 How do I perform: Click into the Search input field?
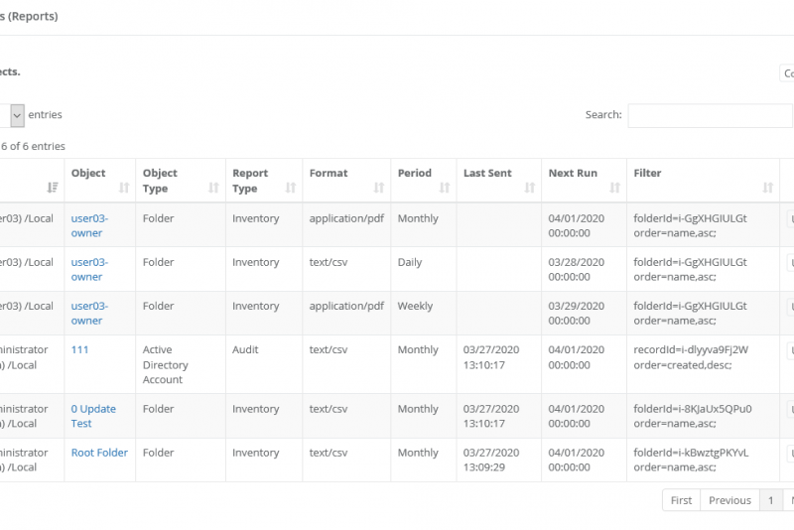[x=710, y=115]
